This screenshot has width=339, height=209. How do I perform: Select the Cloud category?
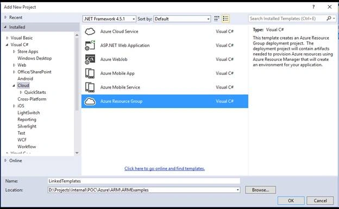pos(23,85)
